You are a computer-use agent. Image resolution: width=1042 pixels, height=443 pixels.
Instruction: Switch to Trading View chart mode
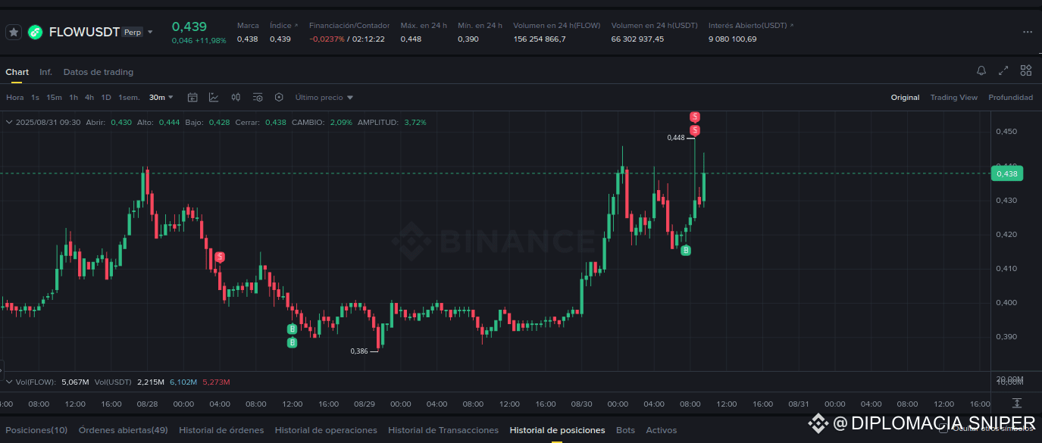coord(954,97)
